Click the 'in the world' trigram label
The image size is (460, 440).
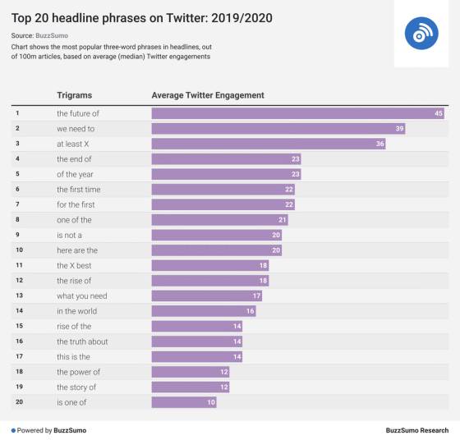click(x=77, y=311)
